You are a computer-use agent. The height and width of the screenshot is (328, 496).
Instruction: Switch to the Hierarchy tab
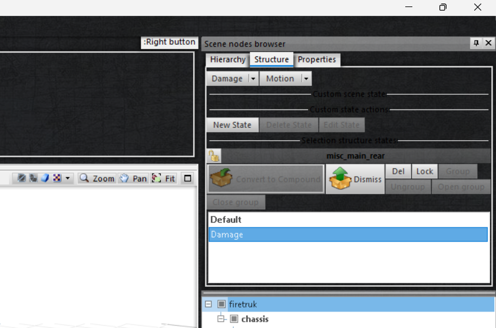pos(228,59)
